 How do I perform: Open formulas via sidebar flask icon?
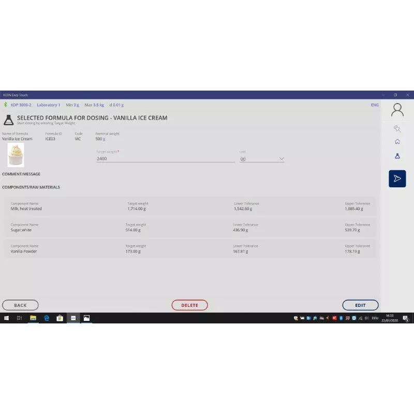point(397,156)
